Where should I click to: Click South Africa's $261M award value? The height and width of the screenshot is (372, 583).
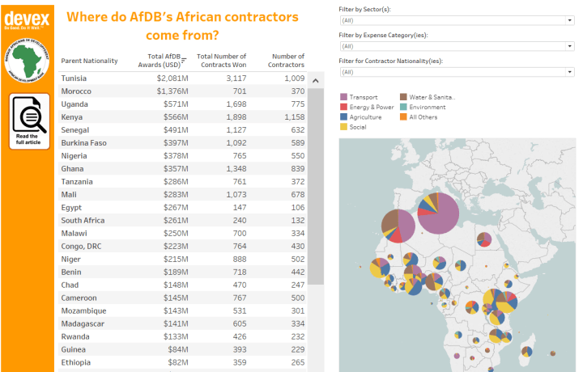[176, 221]
